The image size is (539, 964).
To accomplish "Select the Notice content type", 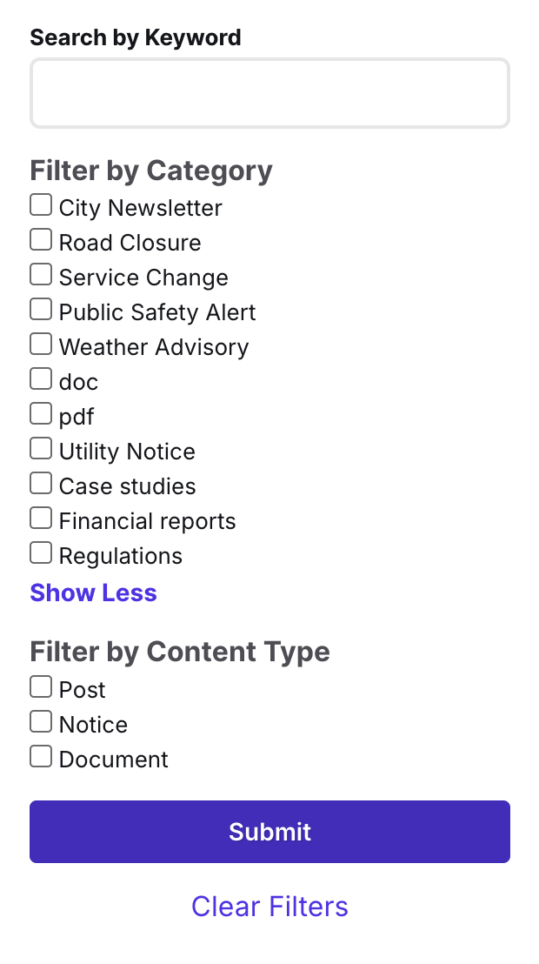I will point(41,721).
